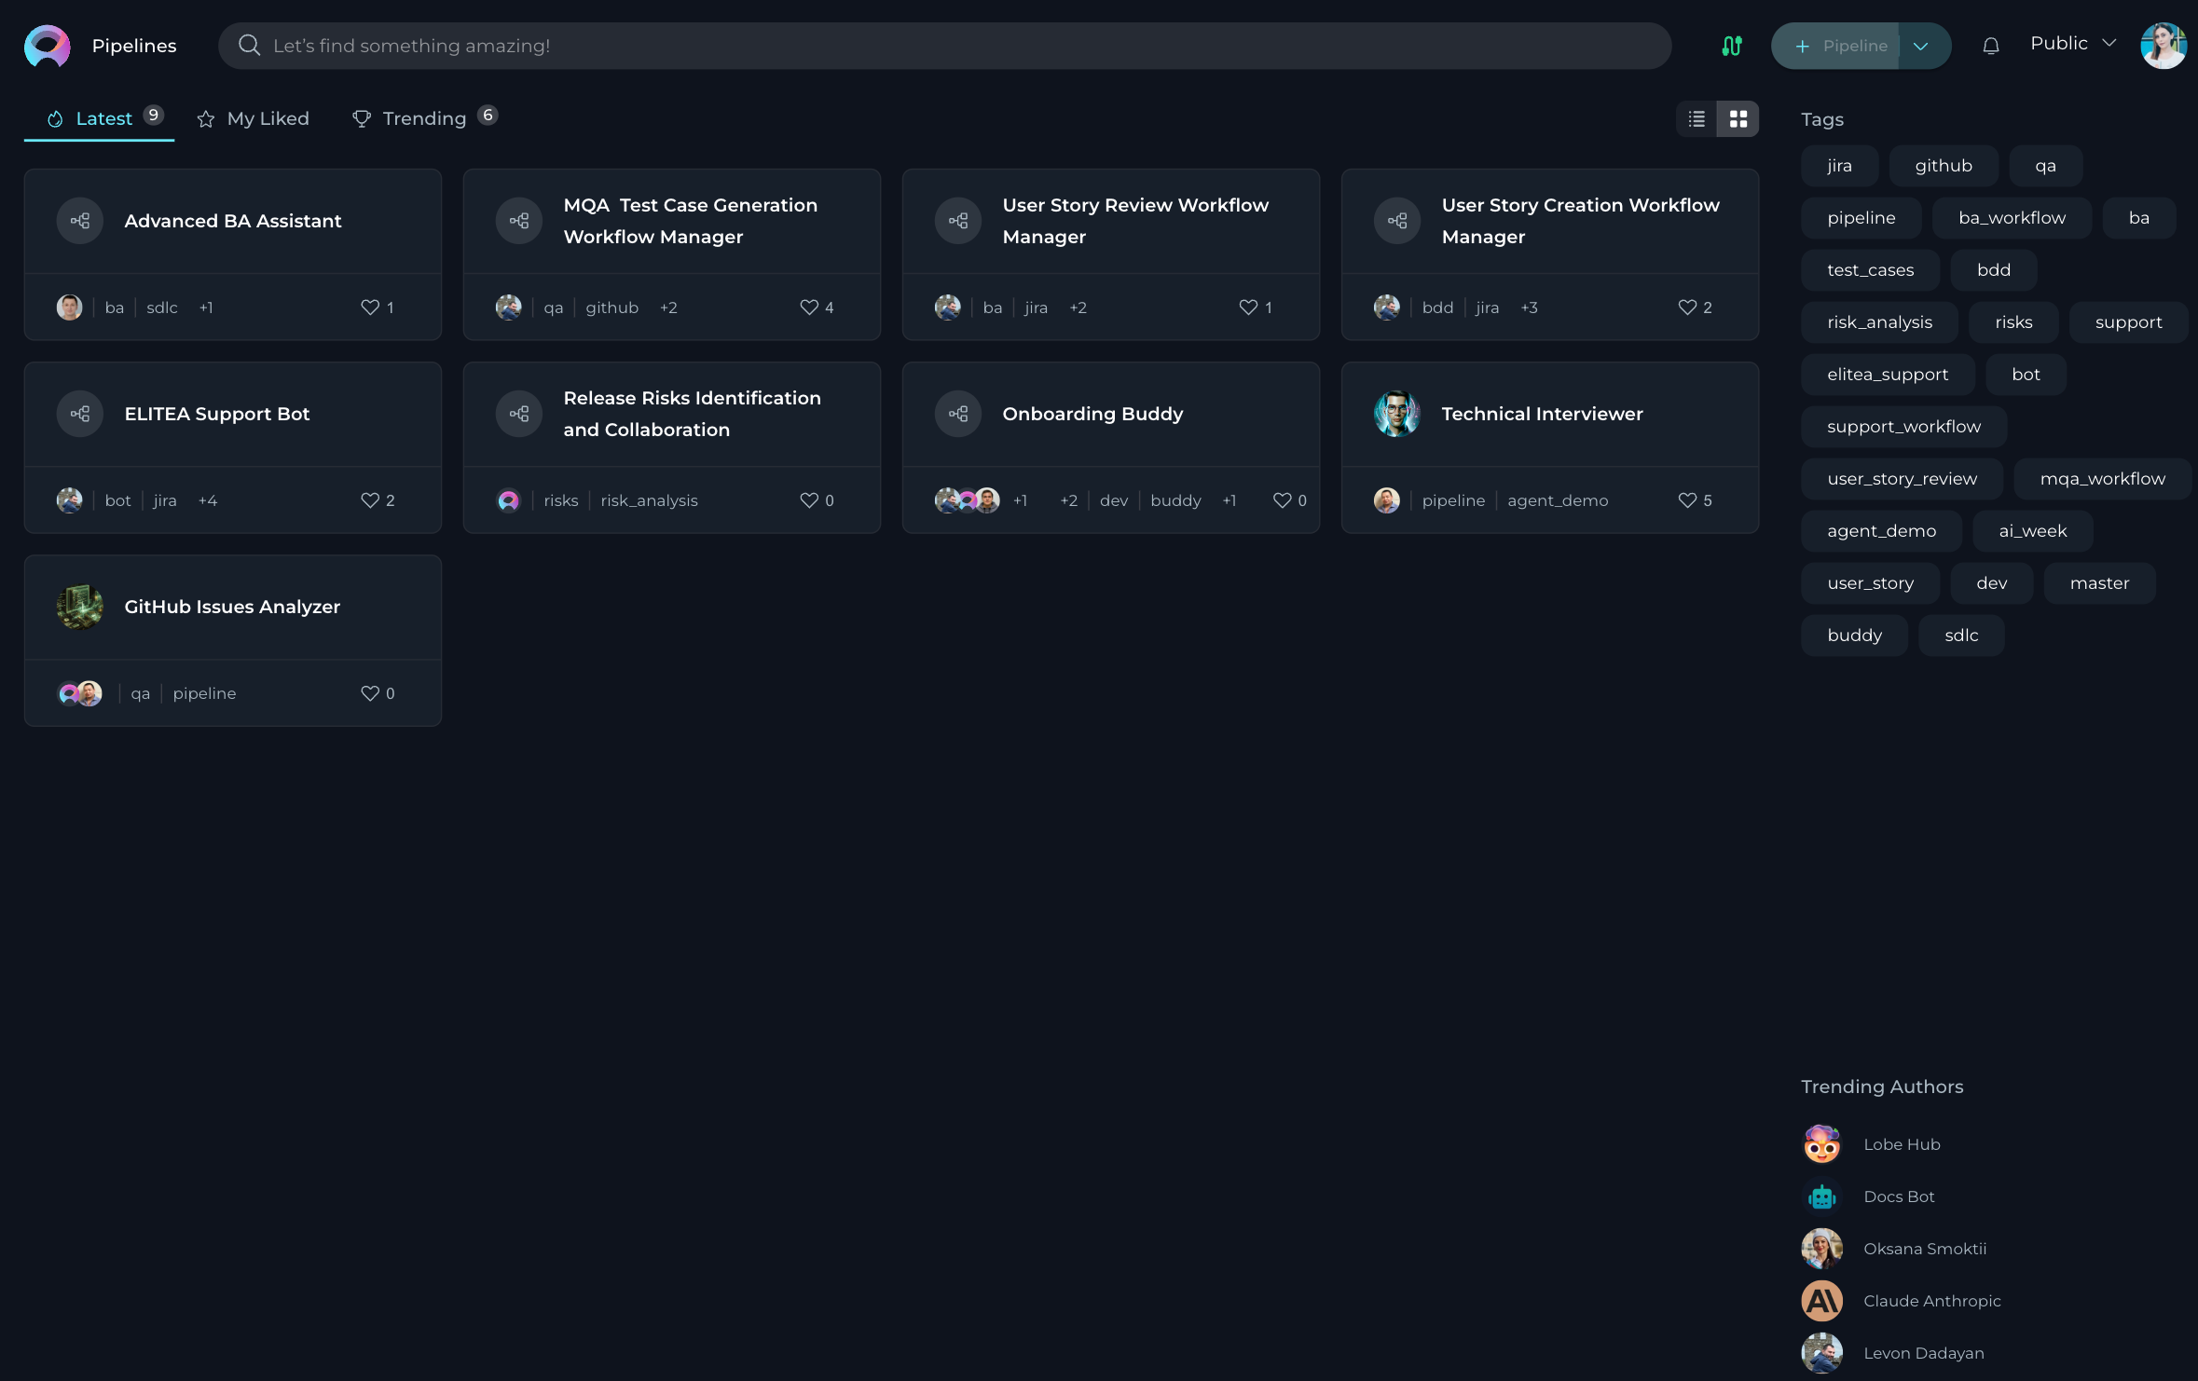The height and width of the screenshot is (1381, 2198).
Task: Like the Technical Interviewer pipeline
Action: [x=1687, y=500]
